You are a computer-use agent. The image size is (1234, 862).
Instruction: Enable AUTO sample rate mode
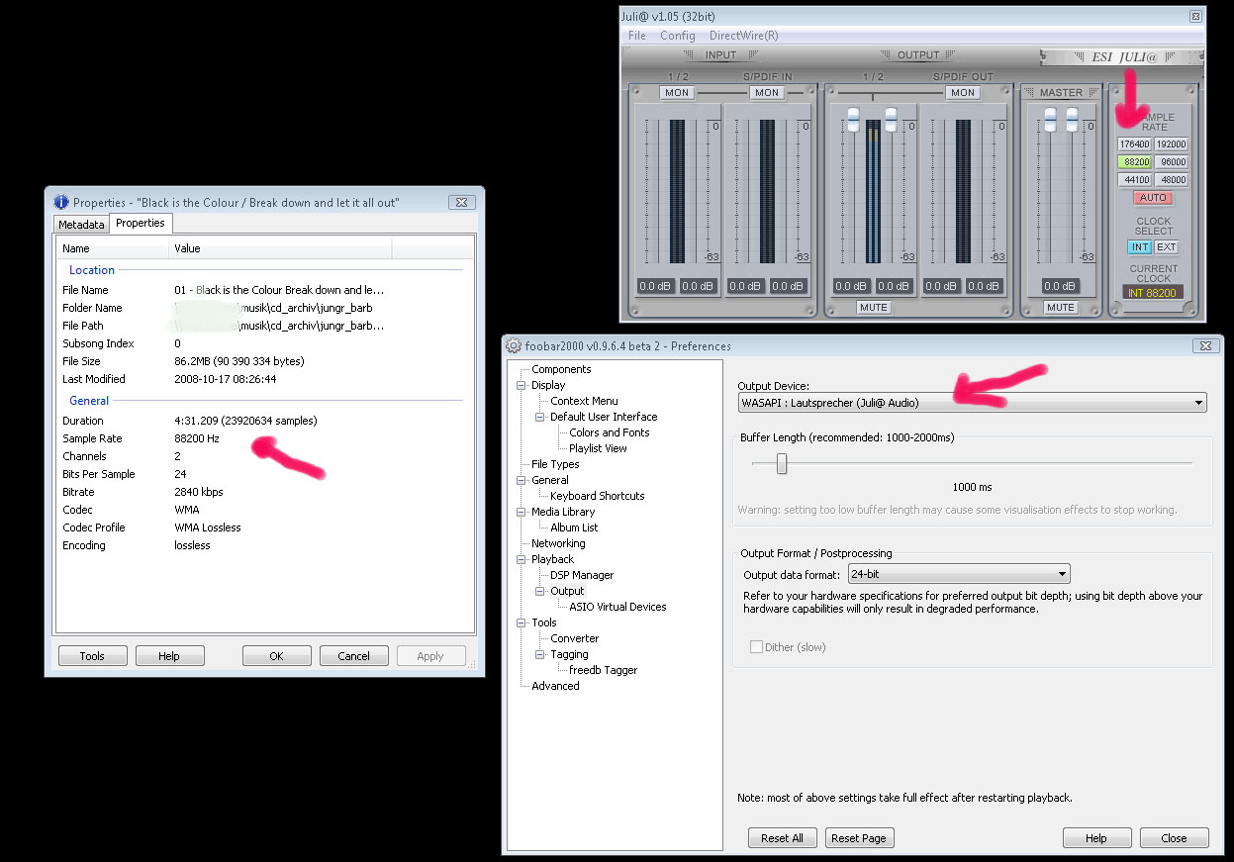tap(1153, 198)
